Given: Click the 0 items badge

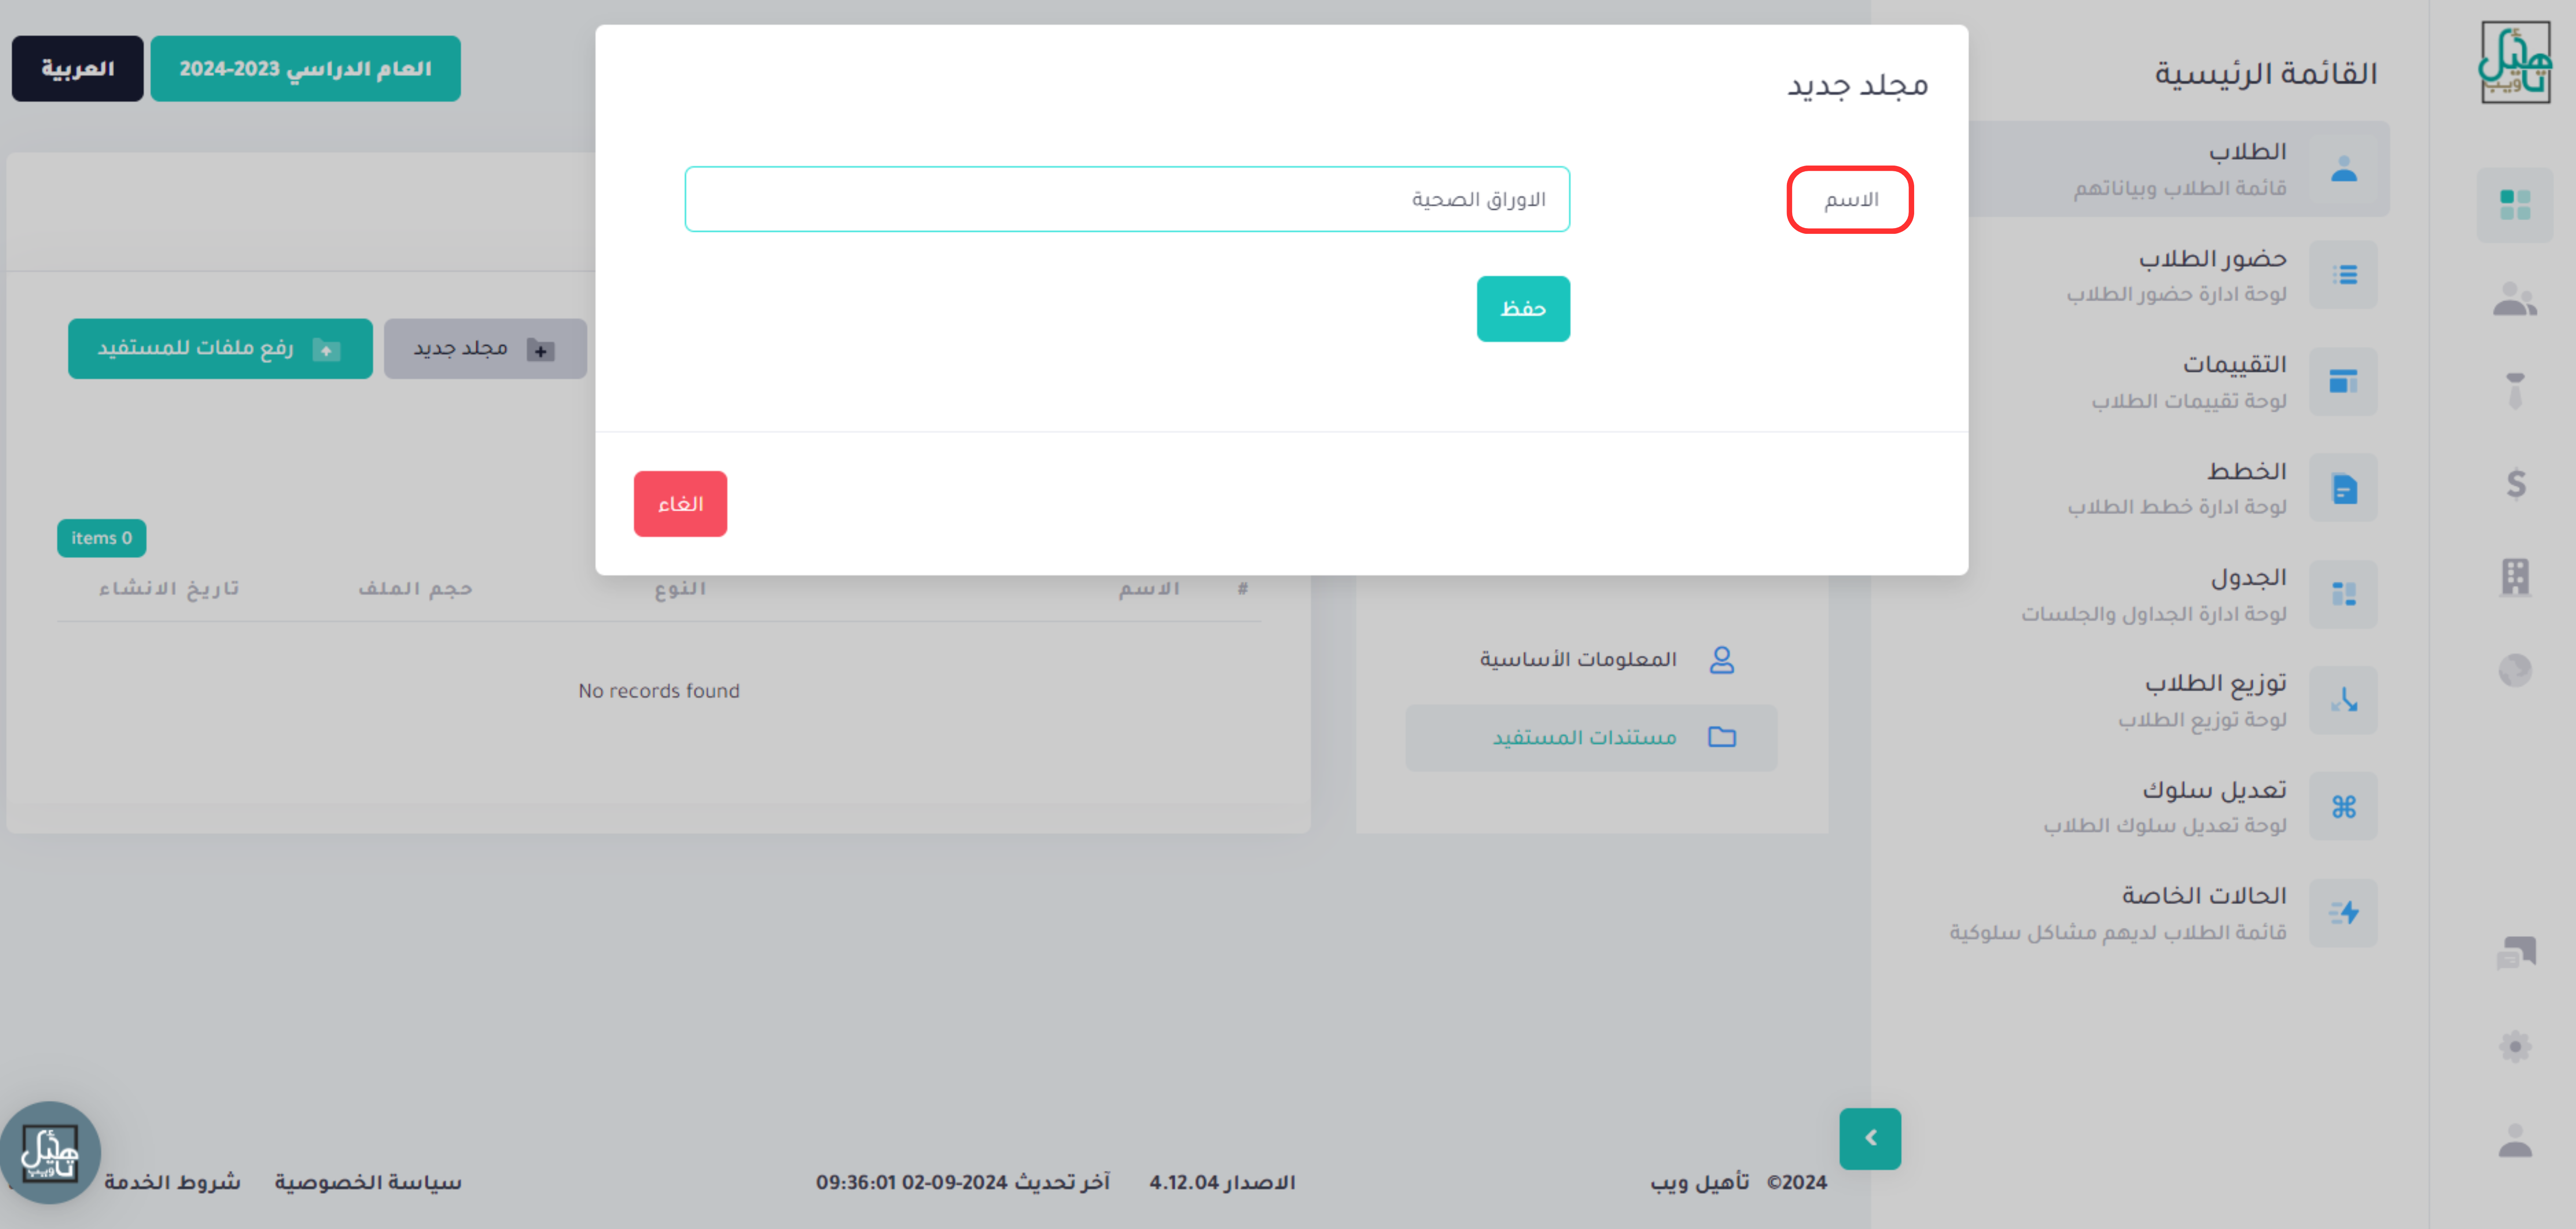Looking at the screenshot, I should tap(101, 538).
